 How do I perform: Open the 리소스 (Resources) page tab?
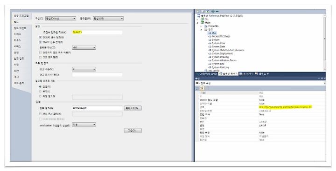point(18,40)
